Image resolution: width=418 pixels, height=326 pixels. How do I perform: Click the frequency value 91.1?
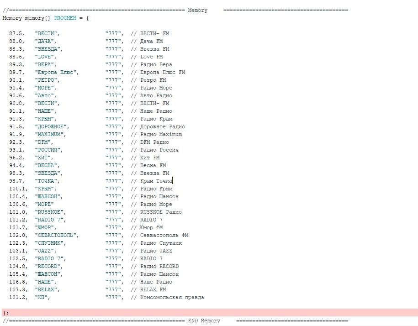click(x=16, y=111)
